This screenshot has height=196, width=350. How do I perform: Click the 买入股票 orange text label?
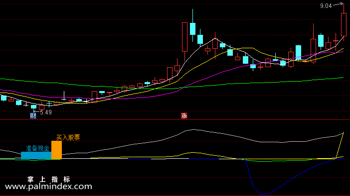pyautogui.click(x=68, y=137)
